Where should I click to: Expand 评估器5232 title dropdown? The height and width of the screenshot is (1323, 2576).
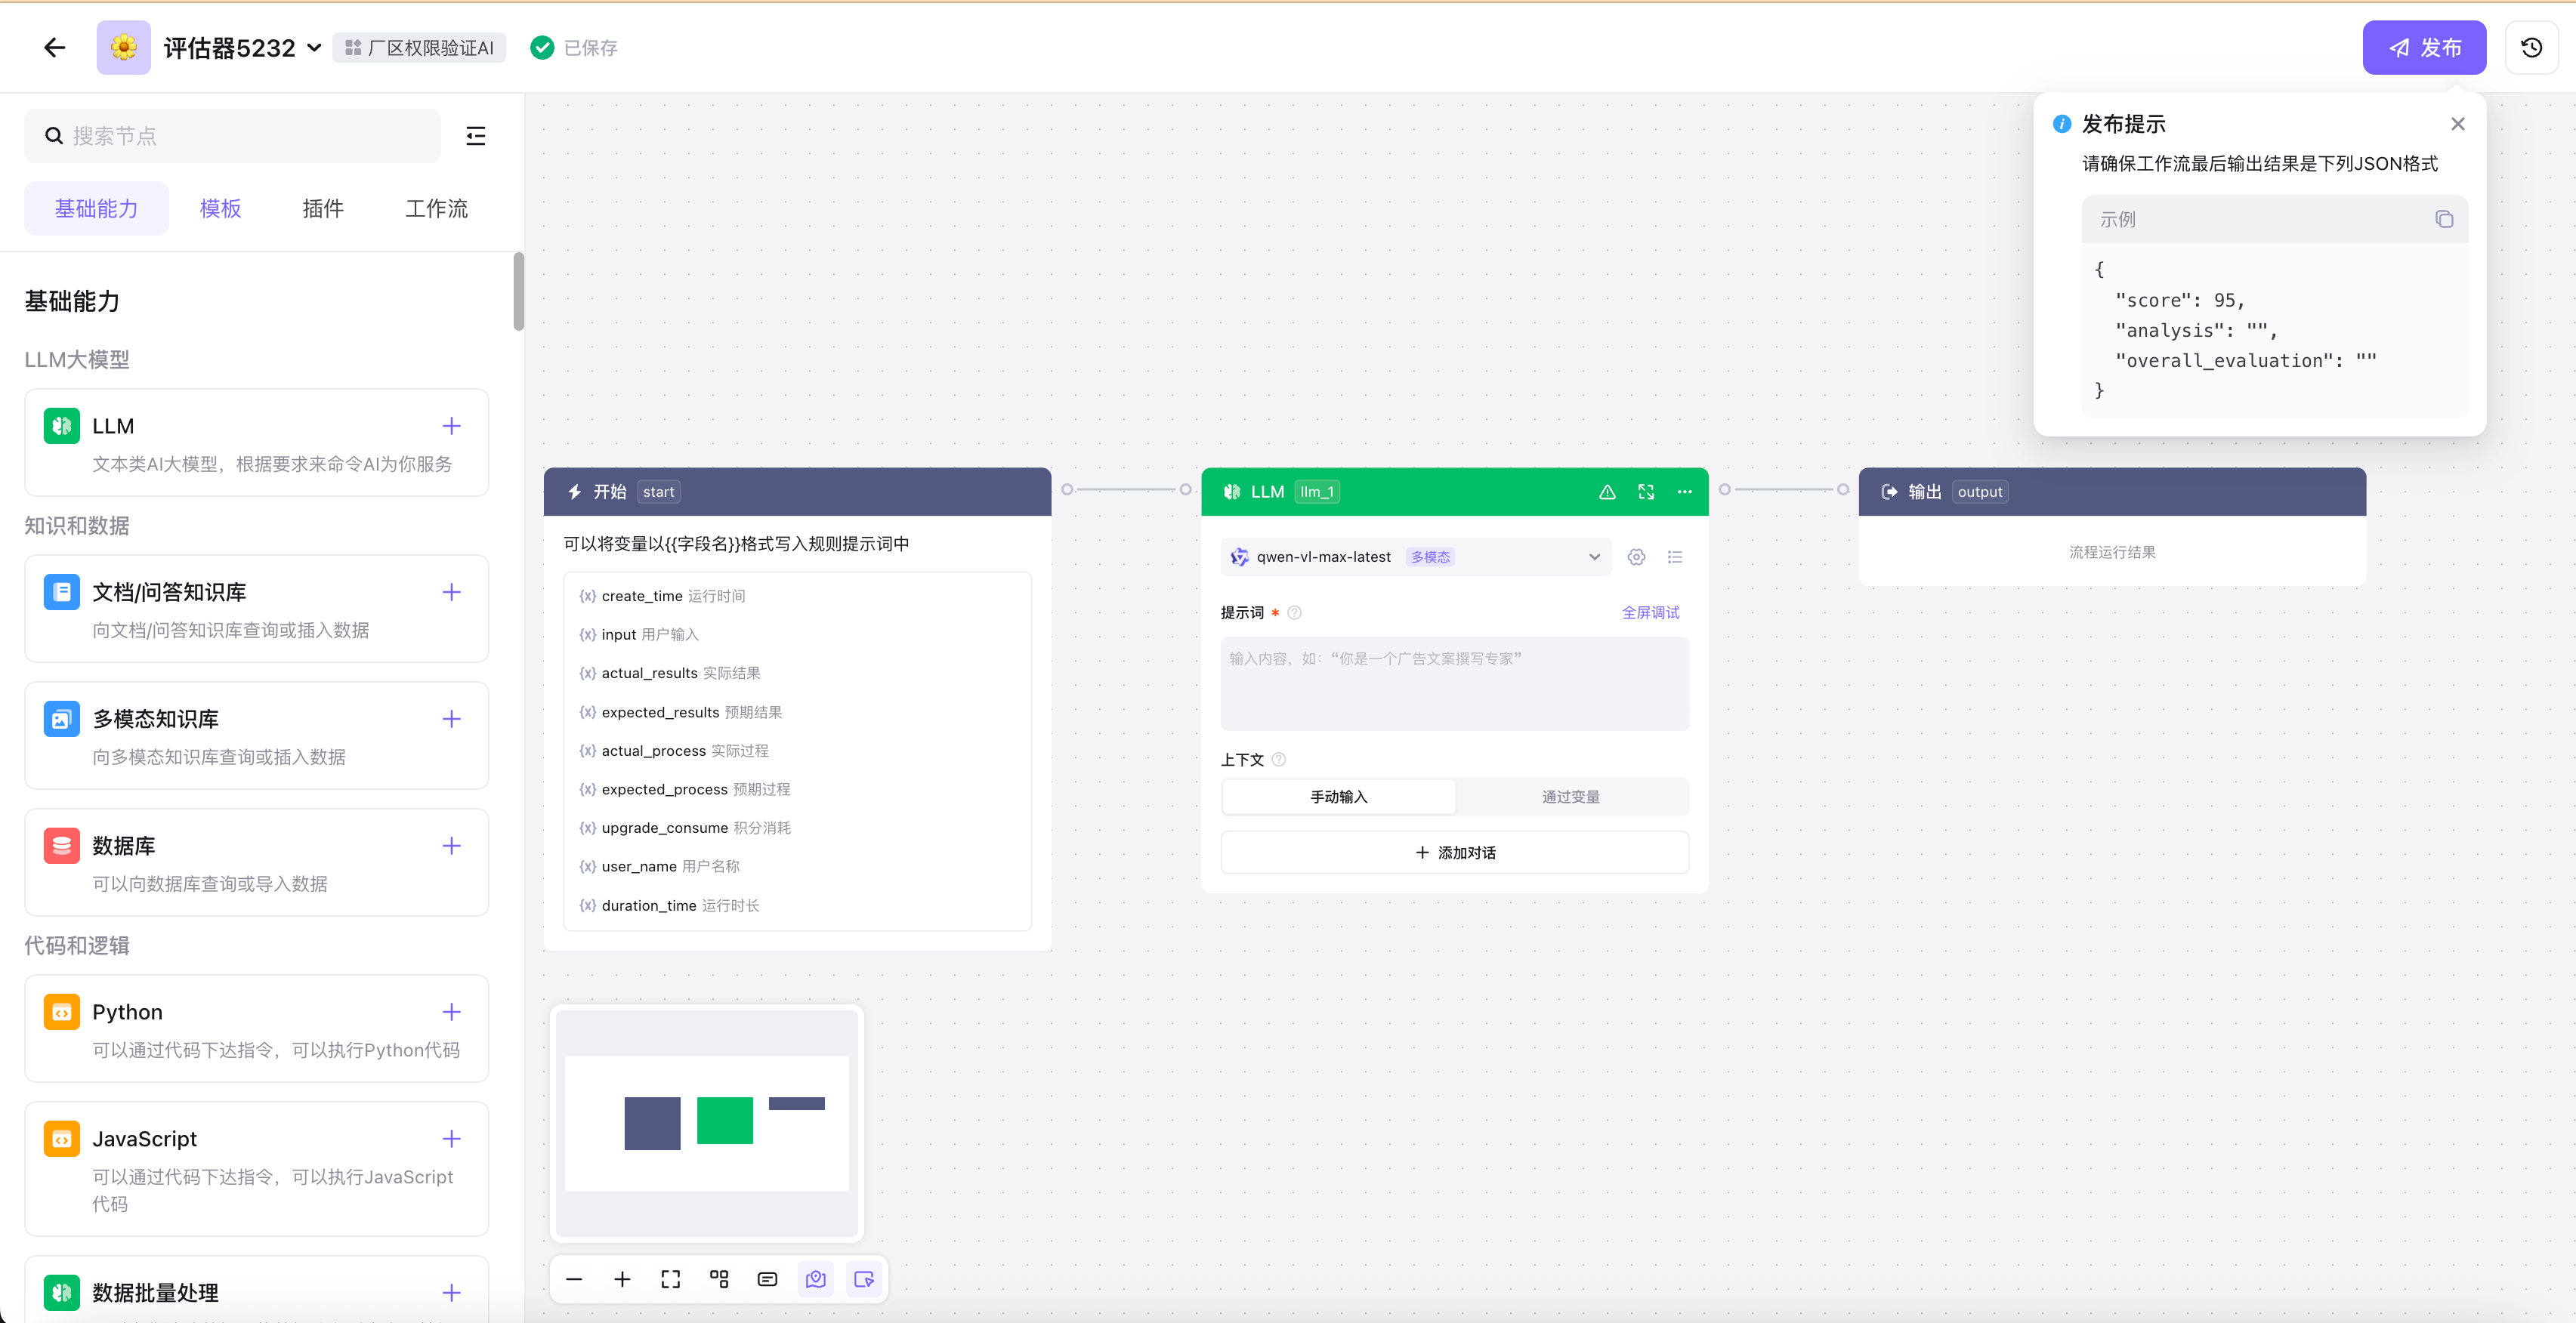pyautogui.click(x=314, y=47)
